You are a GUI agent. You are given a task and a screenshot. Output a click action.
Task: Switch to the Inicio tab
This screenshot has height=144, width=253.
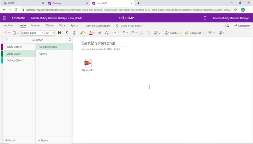click(x=23, y=25)
